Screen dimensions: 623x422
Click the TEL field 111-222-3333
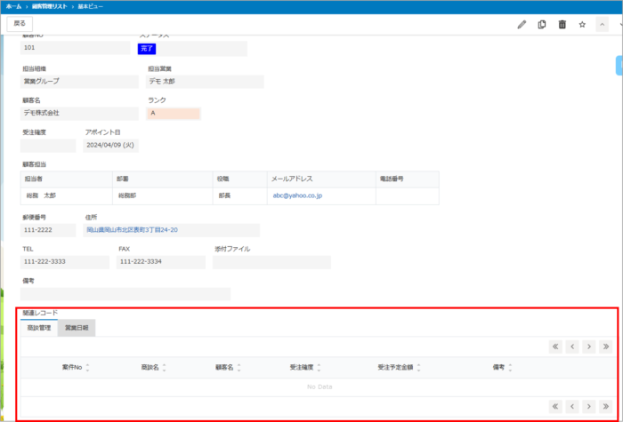tap(65, 262)
